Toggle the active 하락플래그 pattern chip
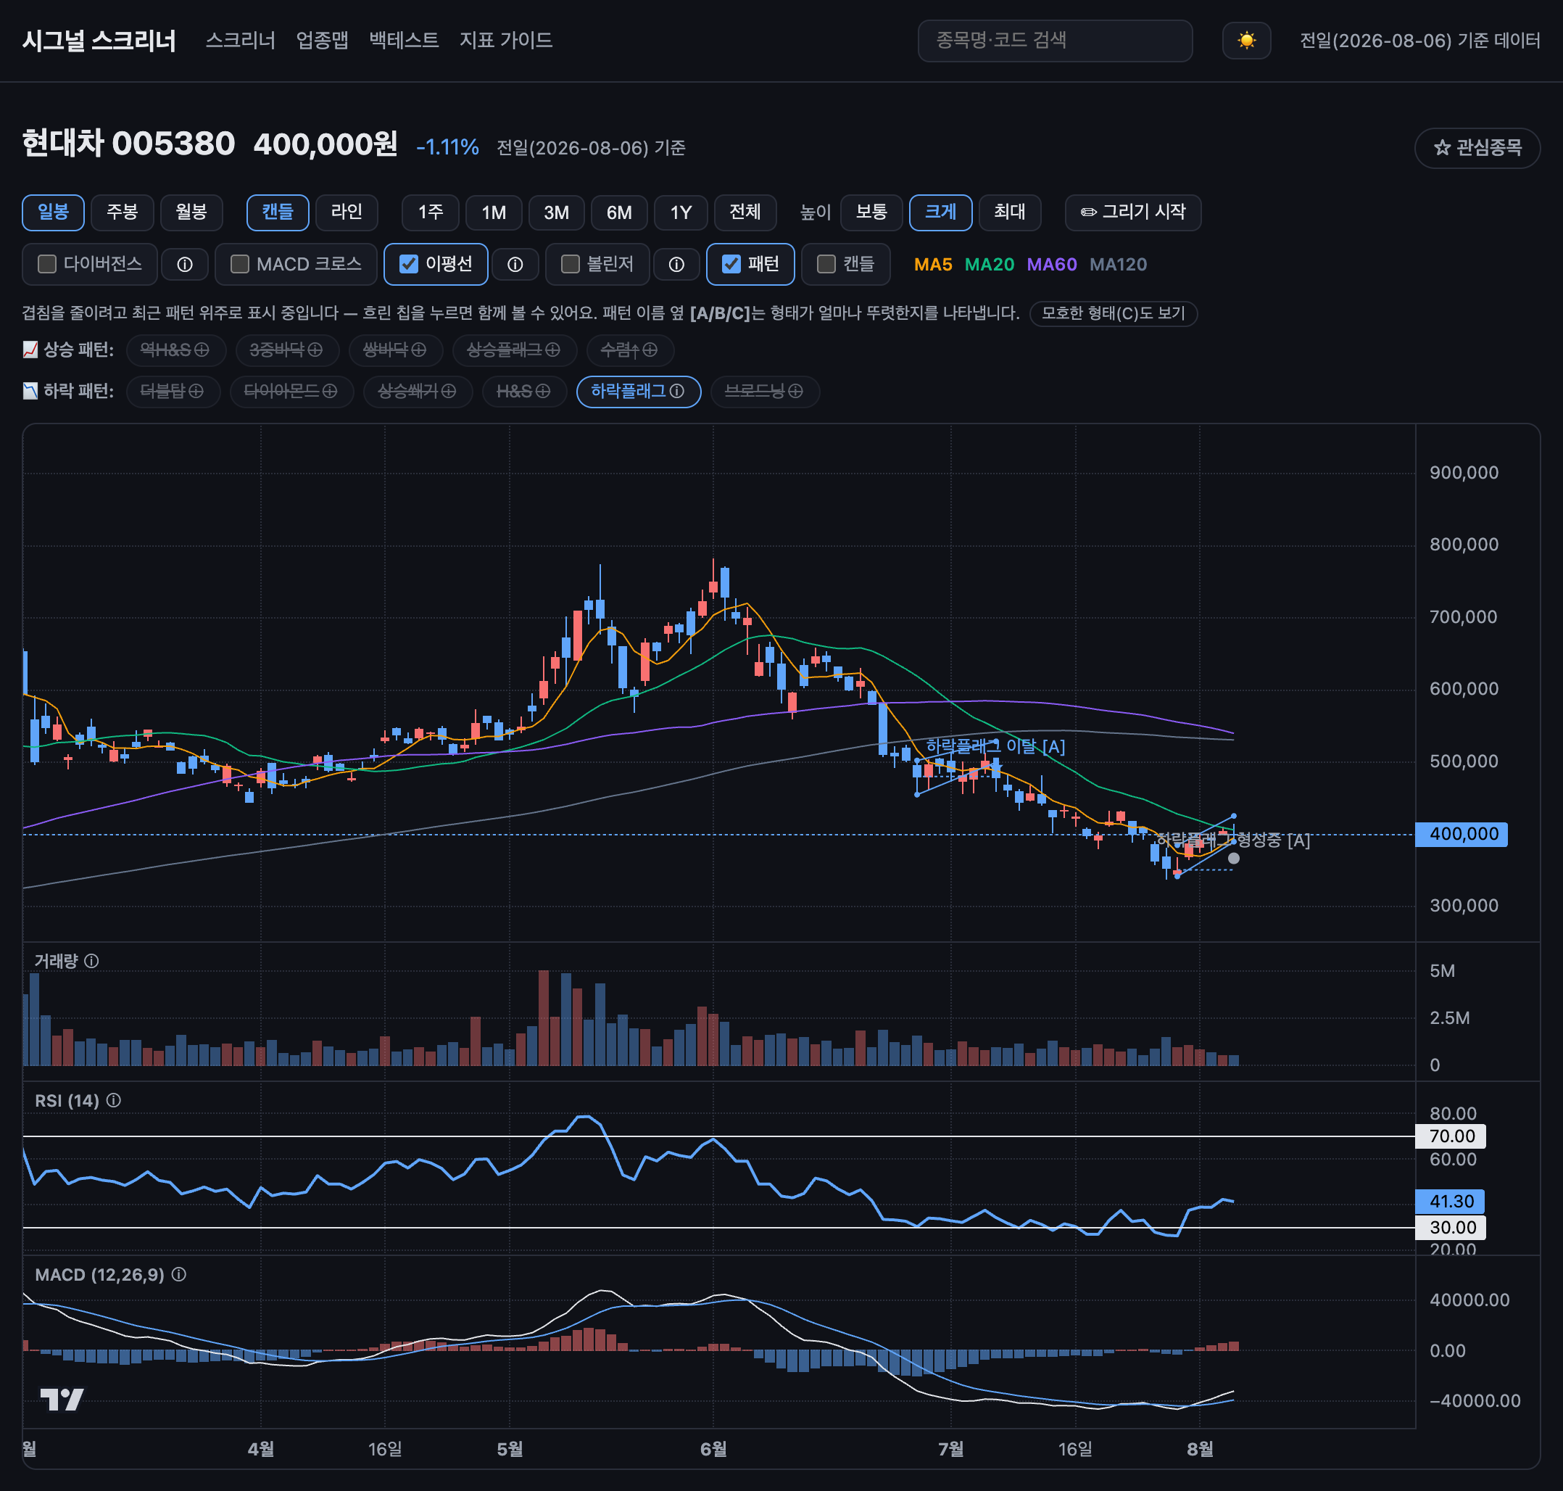 click(638, 391)
